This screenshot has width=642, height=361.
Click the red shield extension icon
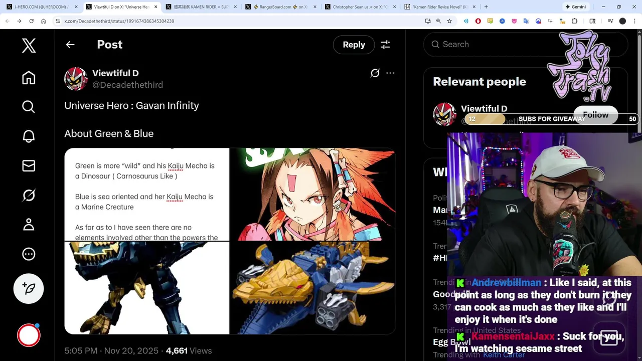pyautogui.click(x=478, y=21)
